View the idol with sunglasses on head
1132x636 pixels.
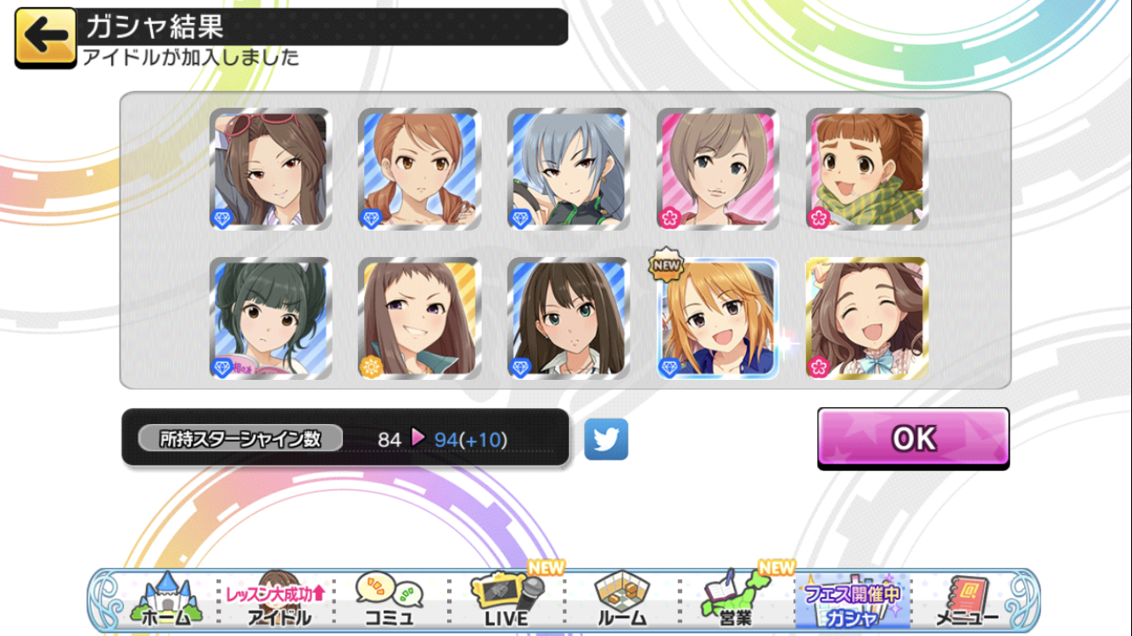271,169
